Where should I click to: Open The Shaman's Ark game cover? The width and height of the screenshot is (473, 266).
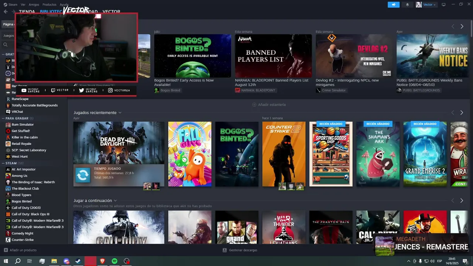coord(378,154)
